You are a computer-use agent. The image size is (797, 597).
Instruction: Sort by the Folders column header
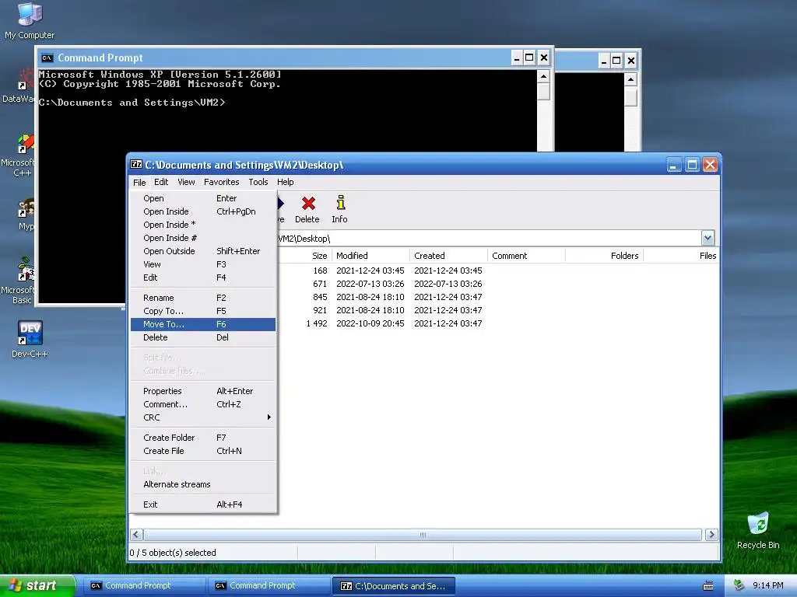[604, 256]
